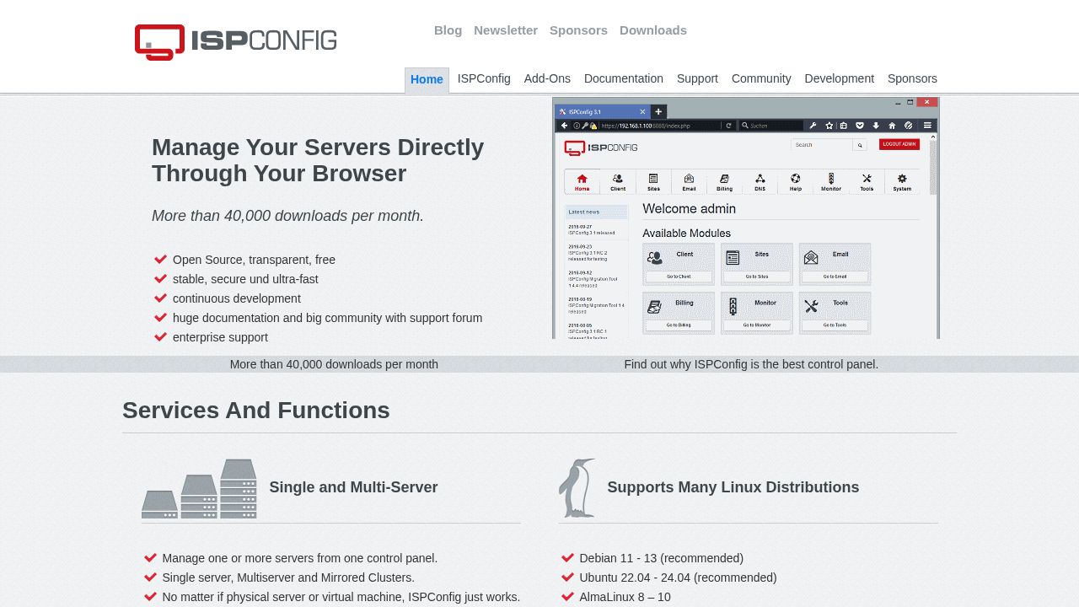
Task: Click the ISPConfig control panel screenshot image
Action: 746,218
